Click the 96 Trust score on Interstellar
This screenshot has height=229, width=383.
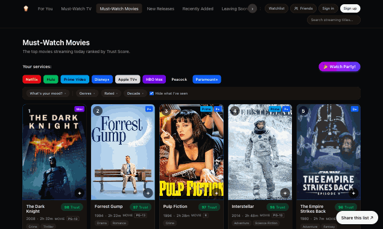[x=277, y=207]
